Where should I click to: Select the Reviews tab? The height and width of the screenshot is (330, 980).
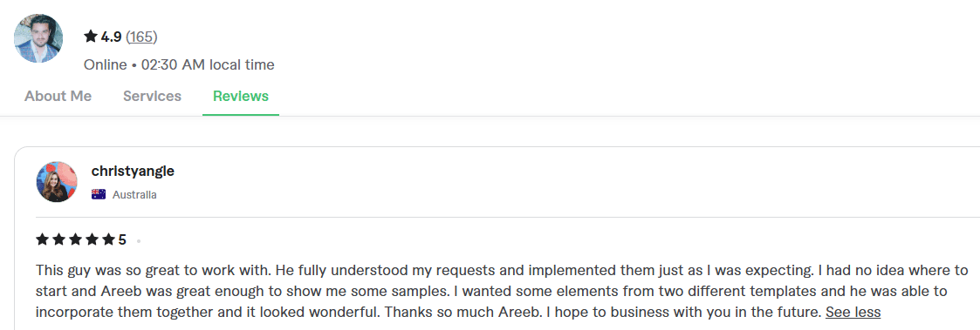(x=241, y=96)
